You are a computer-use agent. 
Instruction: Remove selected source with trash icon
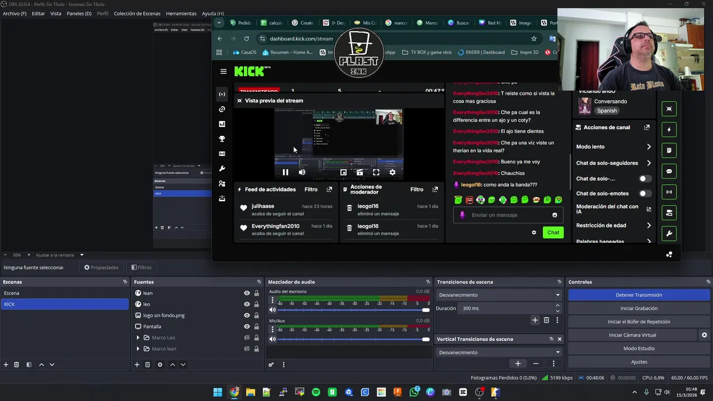pos(148,364)
